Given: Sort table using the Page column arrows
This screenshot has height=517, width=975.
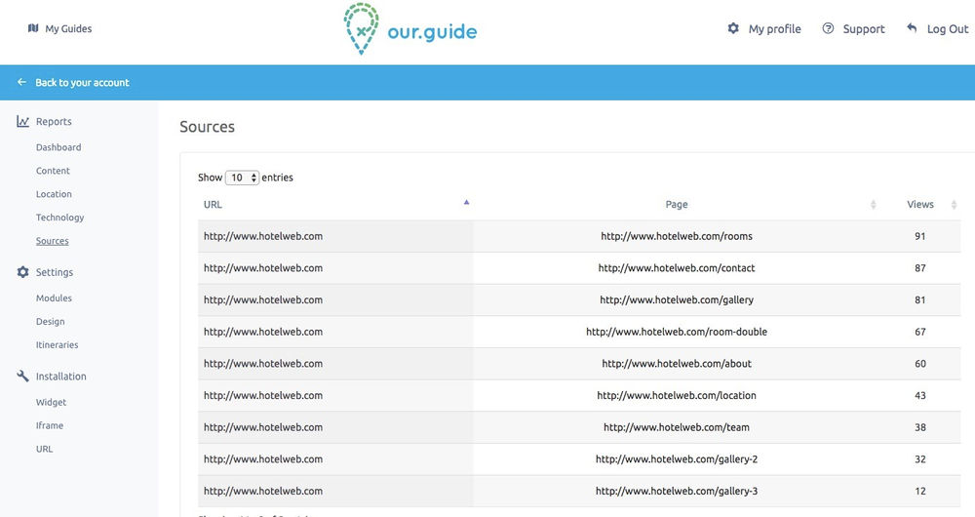Looking at the screenshot, I should pyautogui.click(x=873, y=204).
